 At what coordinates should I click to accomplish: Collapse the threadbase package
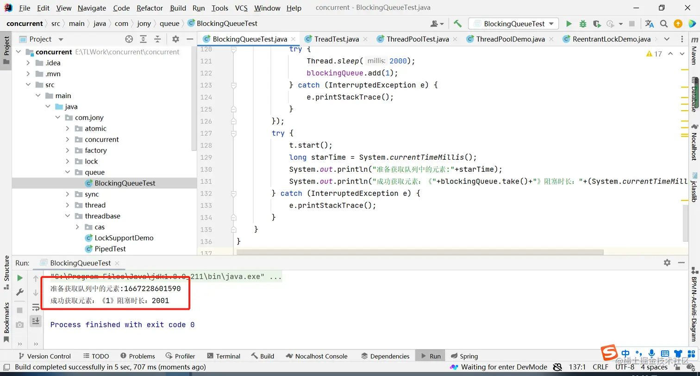pyautogui.click(x=68, y=216)
